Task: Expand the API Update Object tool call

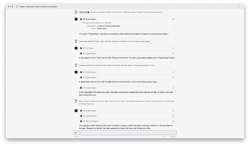Action: click(98, 116)
